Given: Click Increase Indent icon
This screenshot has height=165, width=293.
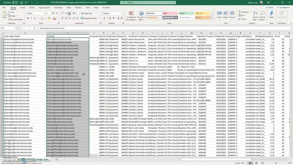Looking at the screenshot, I should [x=77, y=18].
